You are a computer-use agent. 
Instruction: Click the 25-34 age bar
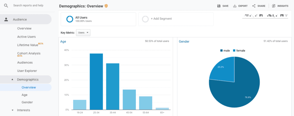(x=96, y=82)
